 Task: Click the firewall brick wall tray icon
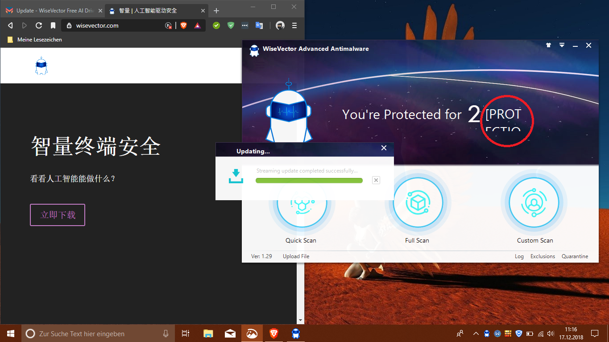(508, 334)
